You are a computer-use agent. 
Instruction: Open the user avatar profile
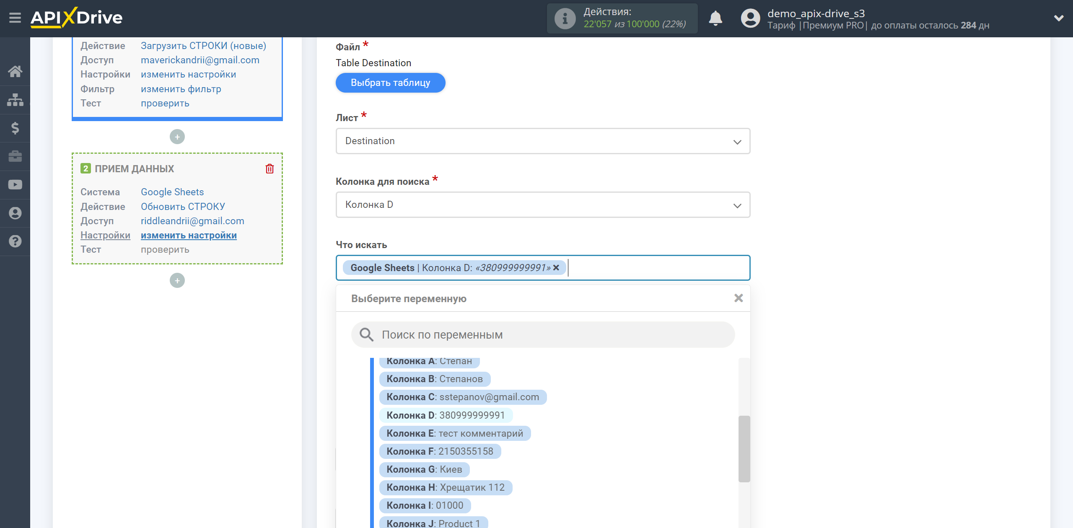click(750, 18)
